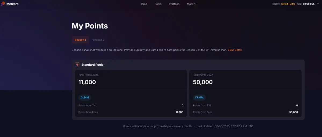Open the Pools page
This screenshot has height=137, width=322.
point(158,4)
